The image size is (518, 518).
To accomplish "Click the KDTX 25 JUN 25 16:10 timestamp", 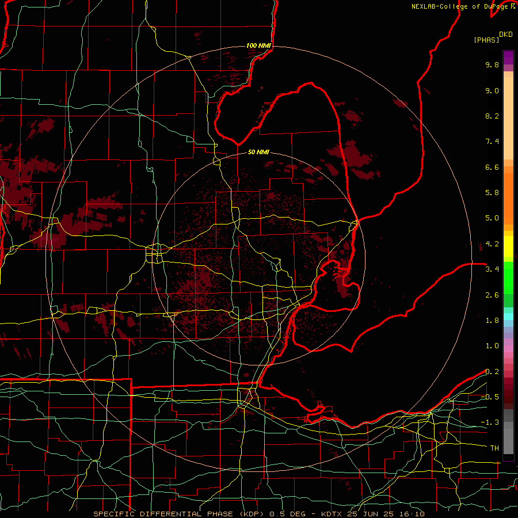I will (372, 514).
